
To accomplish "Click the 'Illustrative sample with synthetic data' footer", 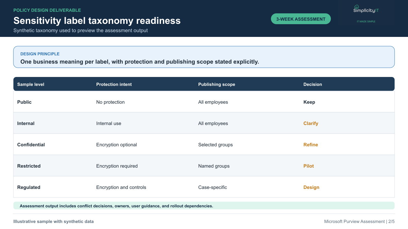I will pyautogui.click(x=54, y=221).
